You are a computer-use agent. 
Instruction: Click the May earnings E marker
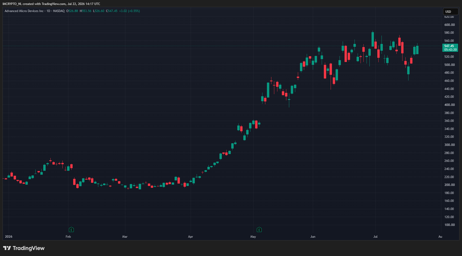(259, 230)
